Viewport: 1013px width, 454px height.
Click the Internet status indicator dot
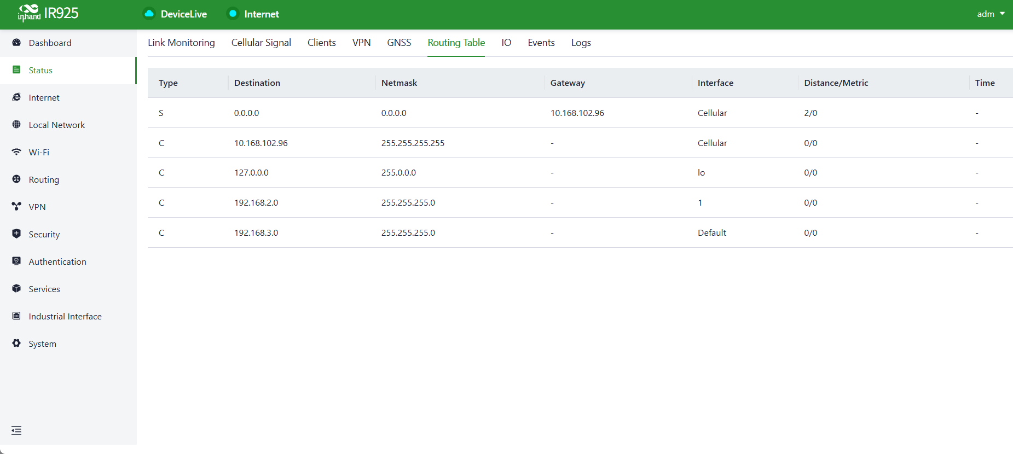[x=233, y=14]
